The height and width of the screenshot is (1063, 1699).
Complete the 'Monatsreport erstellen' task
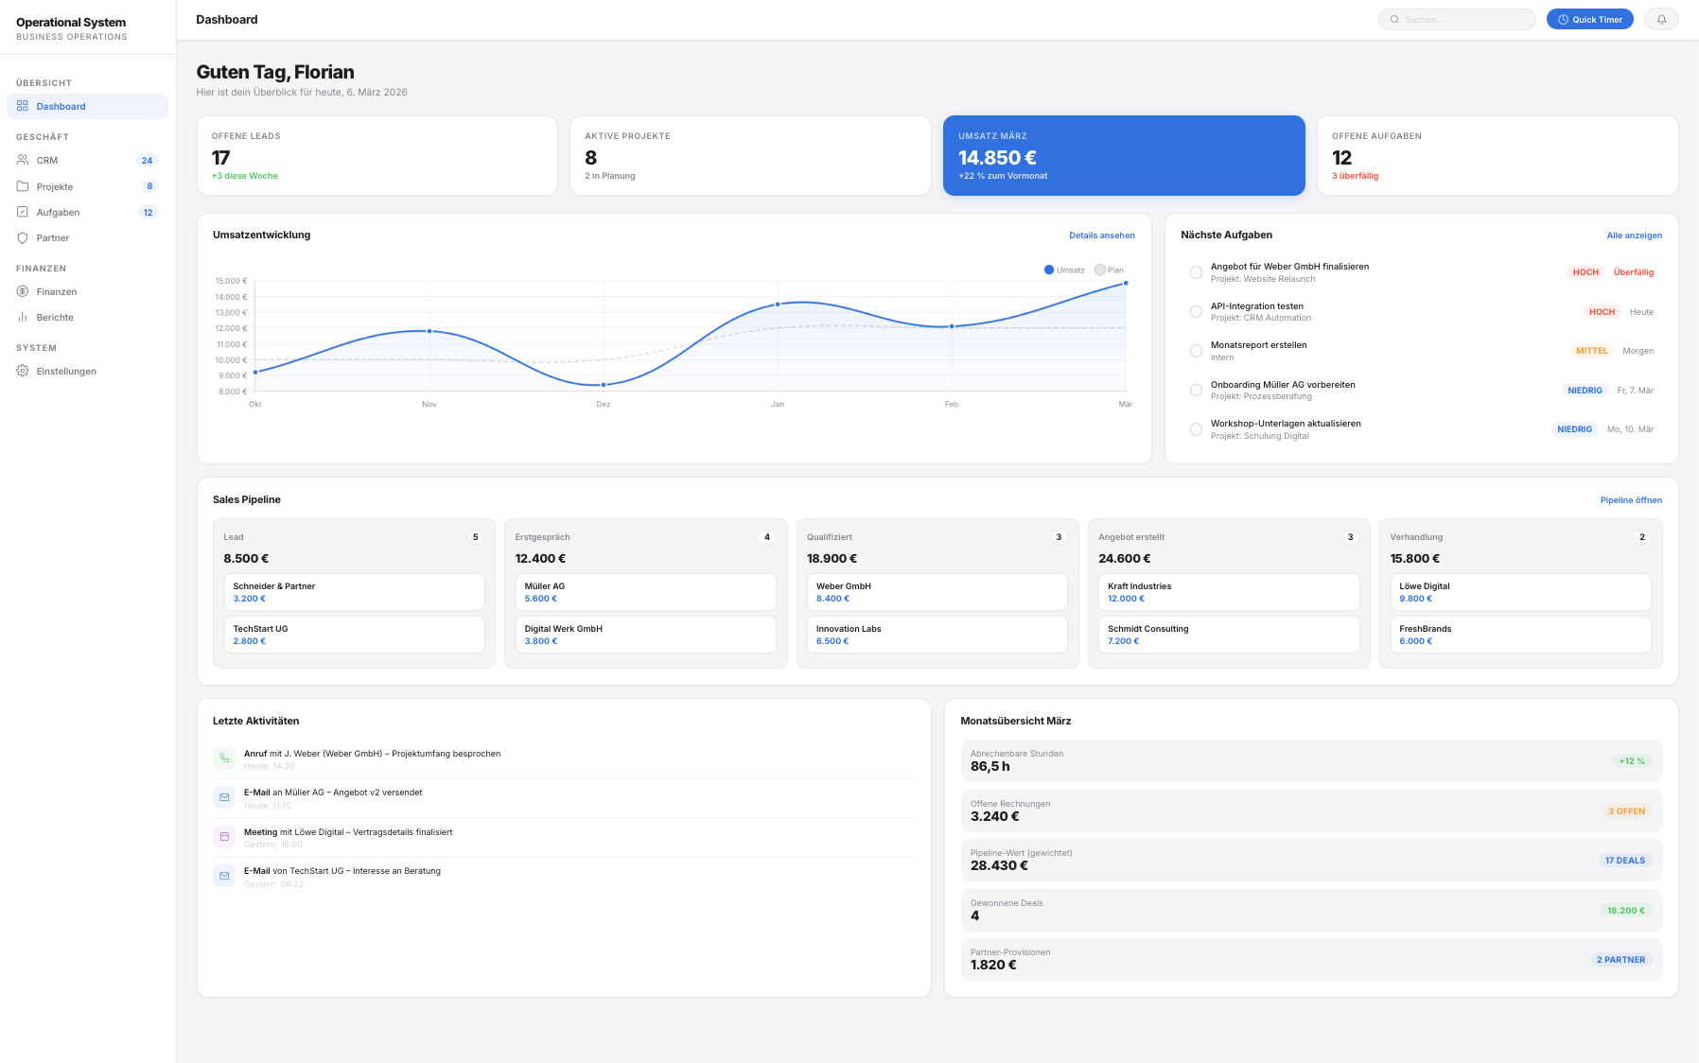click(x=1195, y=350)
